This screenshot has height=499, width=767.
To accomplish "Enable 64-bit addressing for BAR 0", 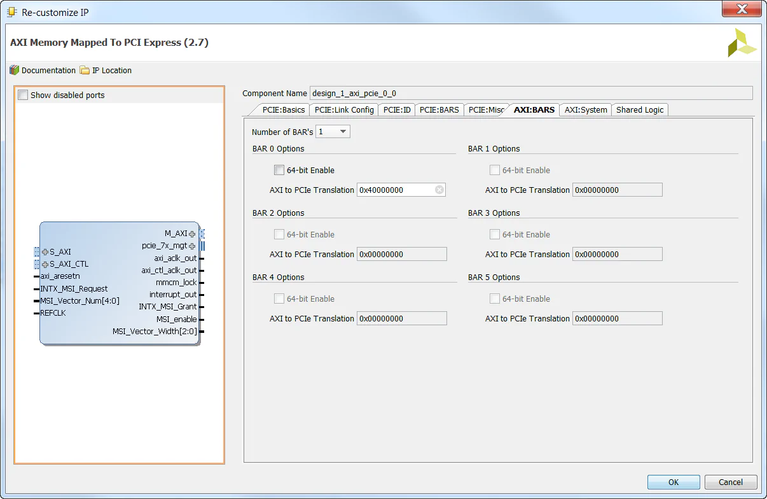I will pos(279,170).
